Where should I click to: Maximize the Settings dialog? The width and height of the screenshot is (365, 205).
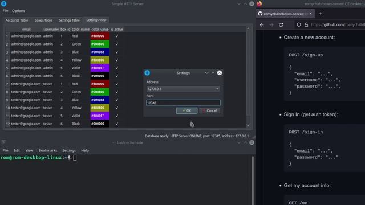213,73
